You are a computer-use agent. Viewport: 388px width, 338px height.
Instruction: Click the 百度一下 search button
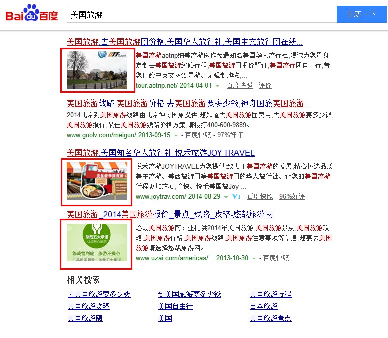[x=361, y=14]
